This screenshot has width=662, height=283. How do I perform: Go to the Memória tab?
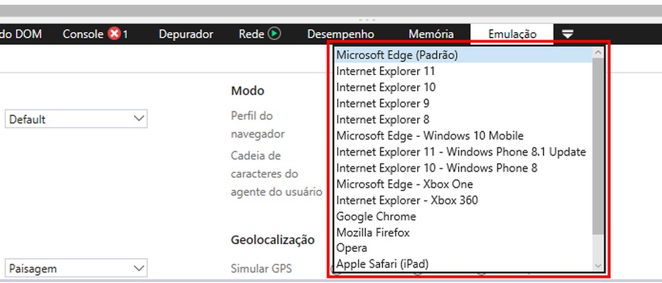(x=431, y=34)
